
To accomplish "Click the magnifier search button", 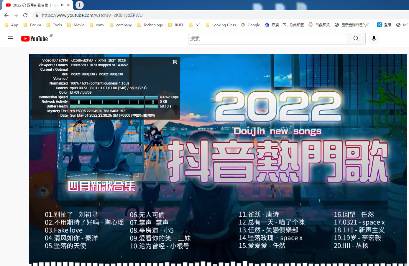I will pyautogui.click(x=356, y=39).
